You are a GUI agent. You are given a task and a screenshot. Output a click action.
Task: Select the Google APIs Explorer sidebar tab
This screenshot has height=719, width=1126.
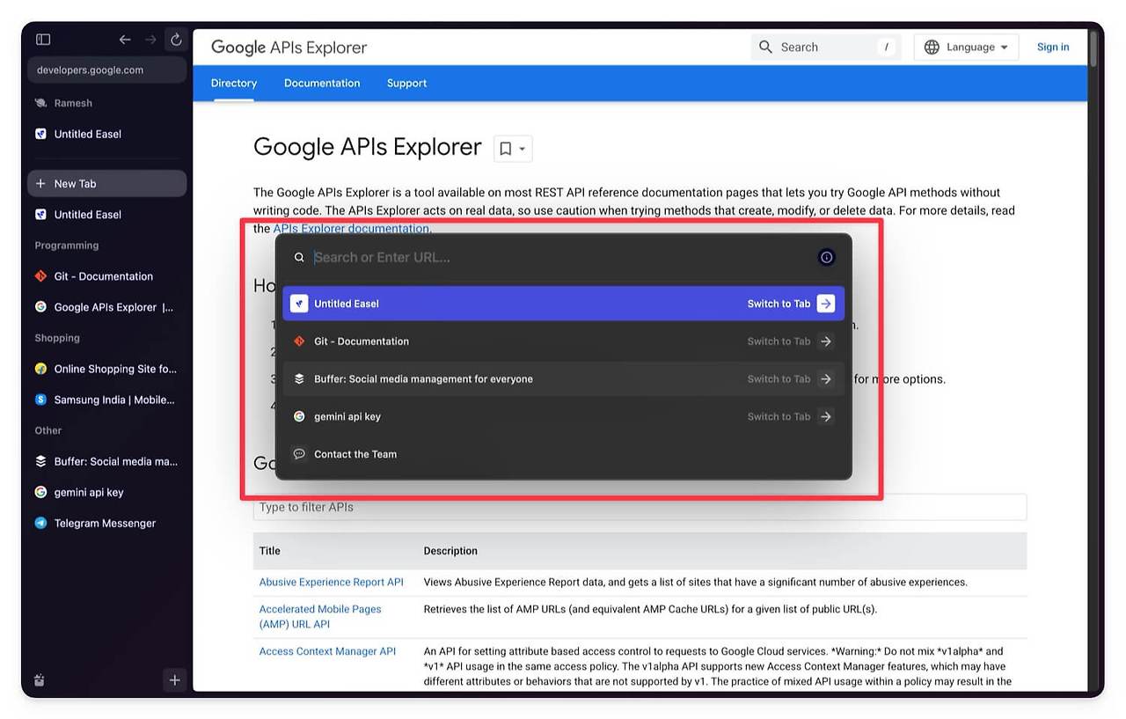point(107,307)
